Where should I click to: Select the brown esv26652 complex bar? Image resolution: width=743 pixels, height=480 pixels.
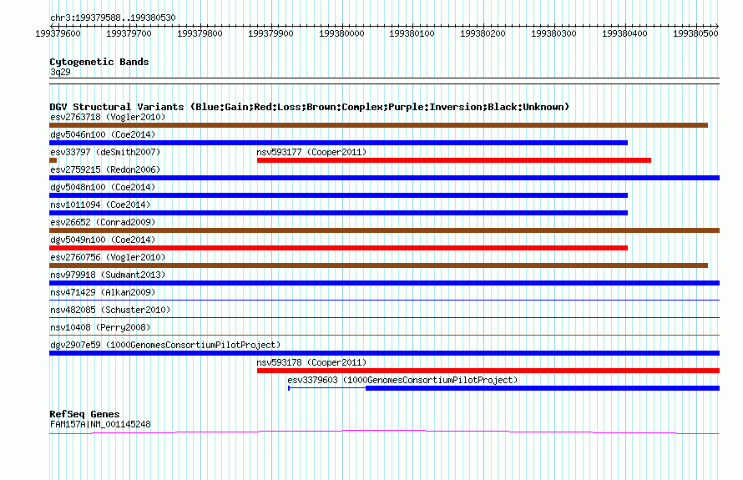coord(384,230)
